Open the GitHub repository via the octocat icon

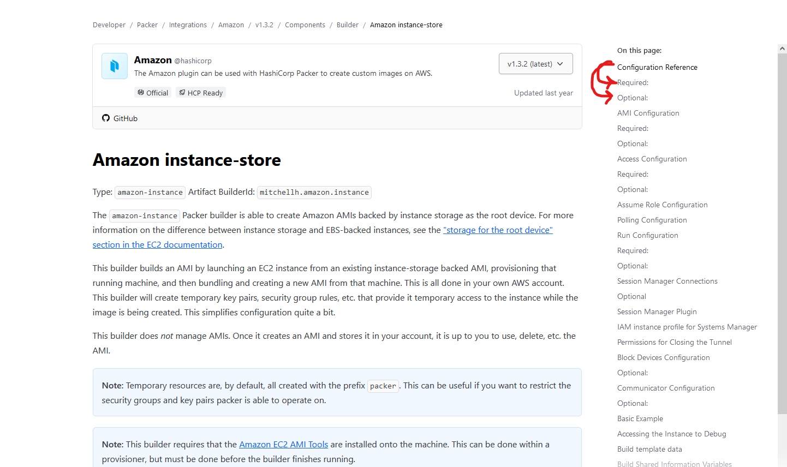pyautogui.click(x=105, y=118)
